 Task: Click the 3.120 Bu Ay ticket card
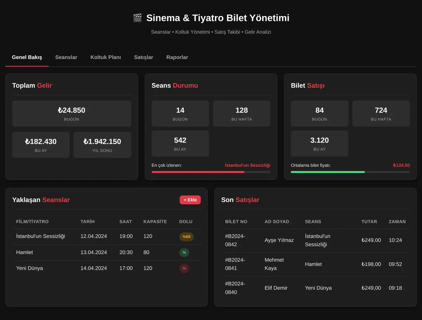[x=320, y=143]
